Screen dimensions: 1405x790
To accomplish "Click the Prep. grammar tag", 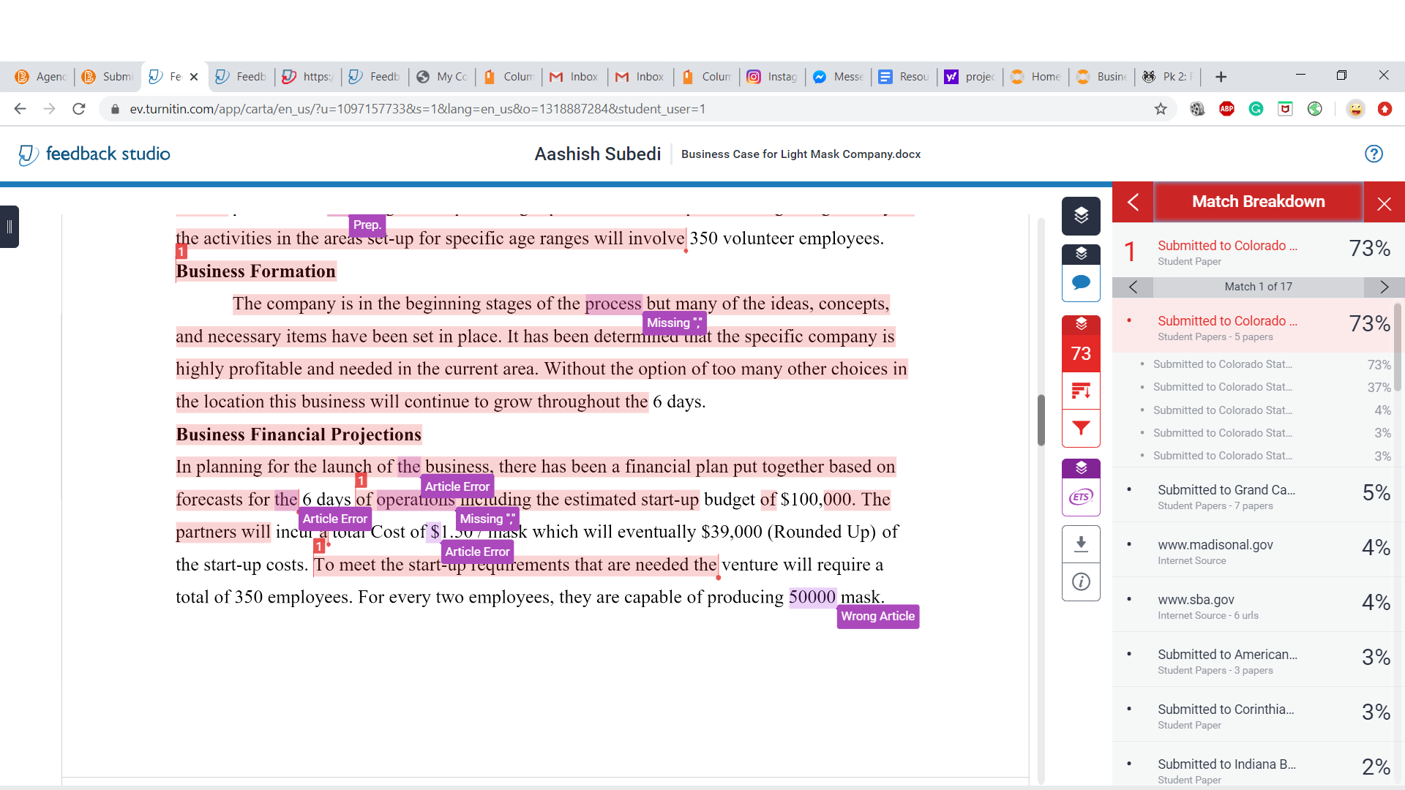I will click(367, 225).
